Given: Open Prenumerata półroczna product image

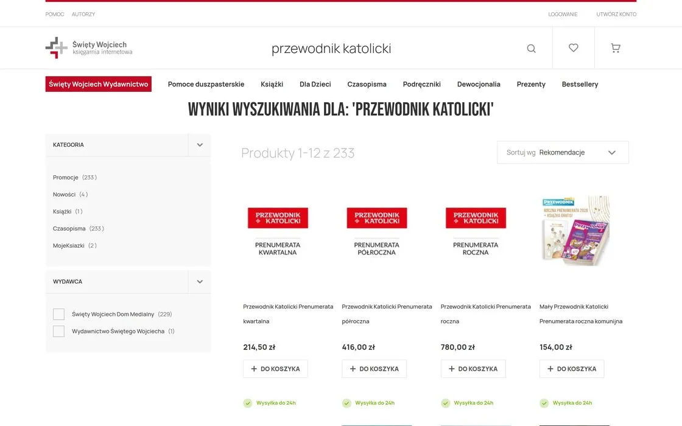Looking at the screenshot, I should 377,232.
